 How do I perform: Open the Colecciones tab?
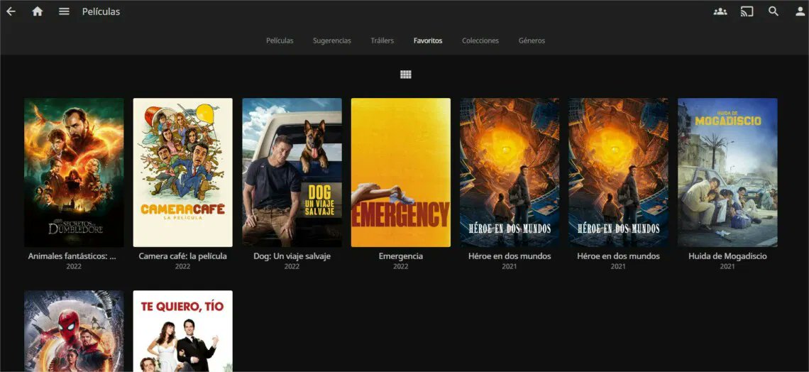pos(480,40)
